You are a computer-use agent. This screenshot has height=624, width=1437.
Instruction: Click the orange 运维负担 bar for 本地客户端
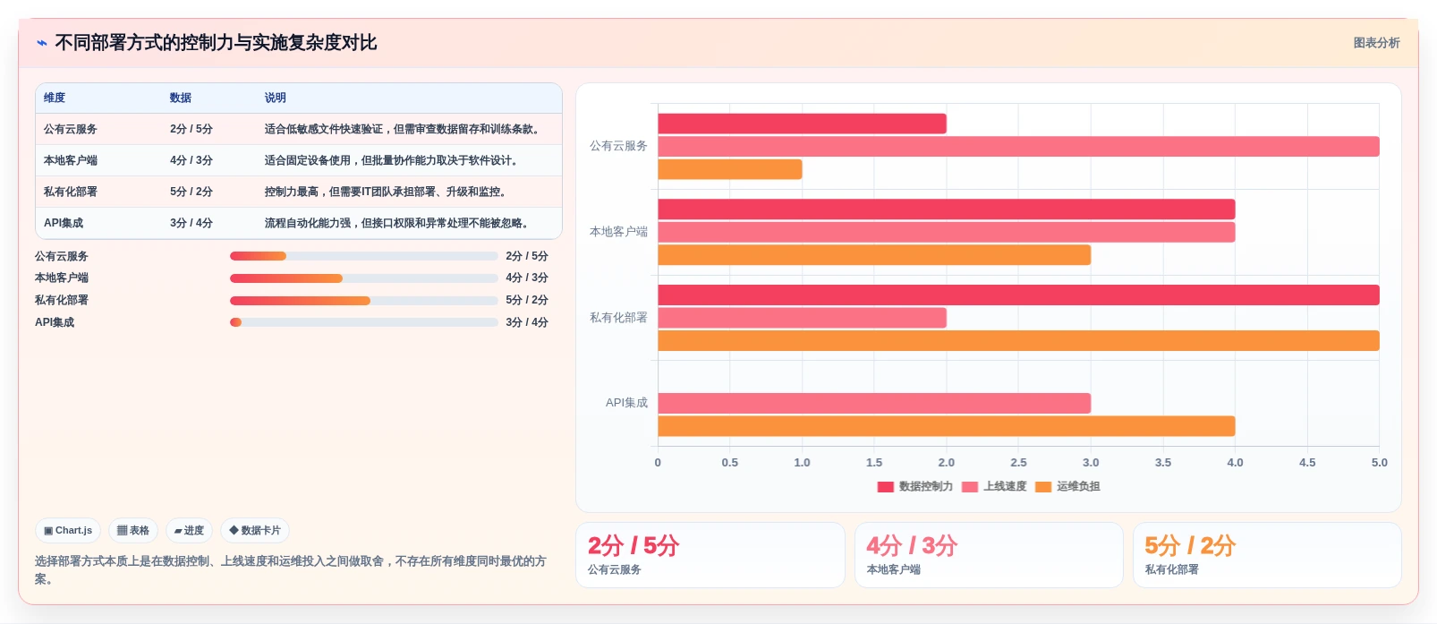coord(874,255)
